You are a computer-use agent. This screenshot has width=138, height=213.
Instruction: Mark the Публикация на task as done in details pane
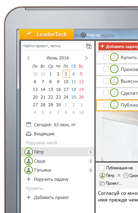pos(102,168)
